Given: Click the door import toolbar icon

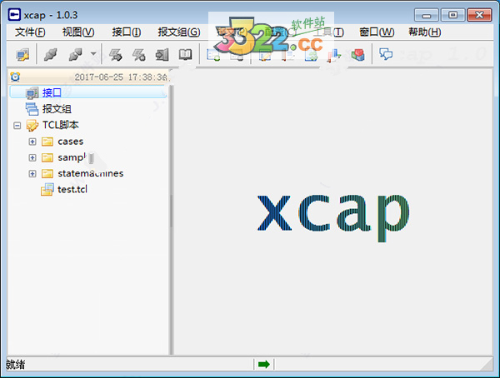Looking at the screenshot, I should (162, 54).
